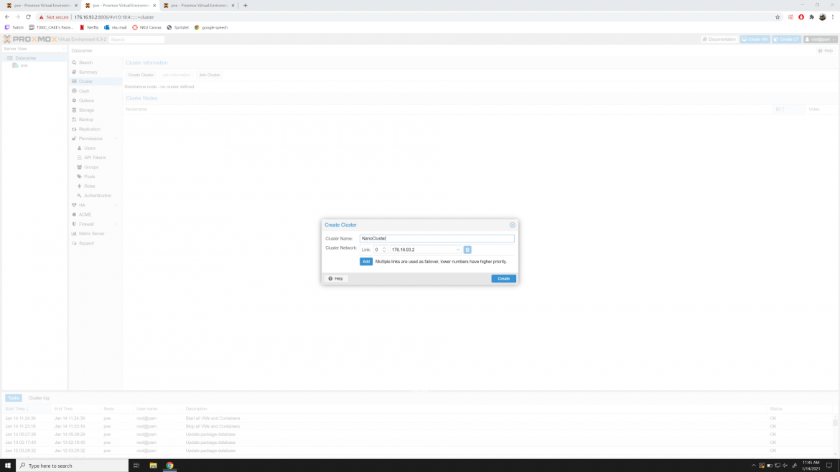Click the Options gear icon
This screenshot has height=472, width=840.
pos(75,100)
